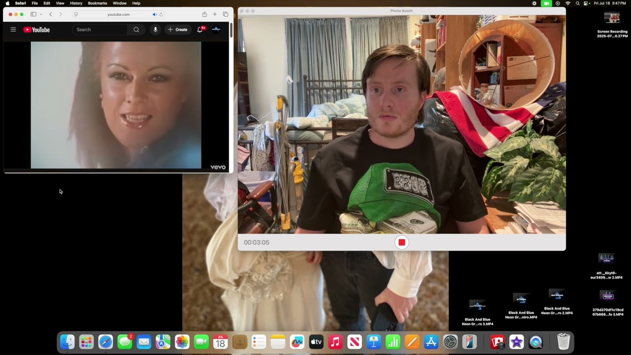This screenshot has width=631, height=355.
Task: Go to the YouTube home logo
Action: tap(36, 30)
